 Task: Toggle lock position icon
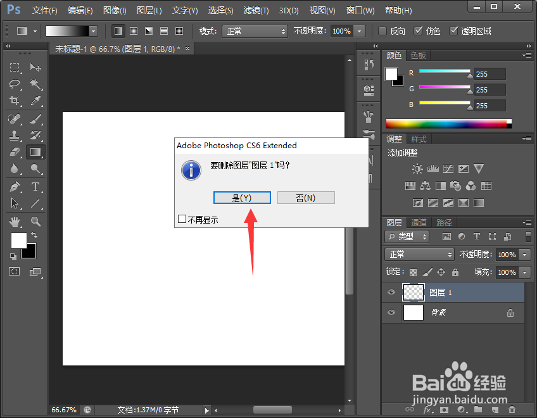pyautogui.click(x=441, y=272)
